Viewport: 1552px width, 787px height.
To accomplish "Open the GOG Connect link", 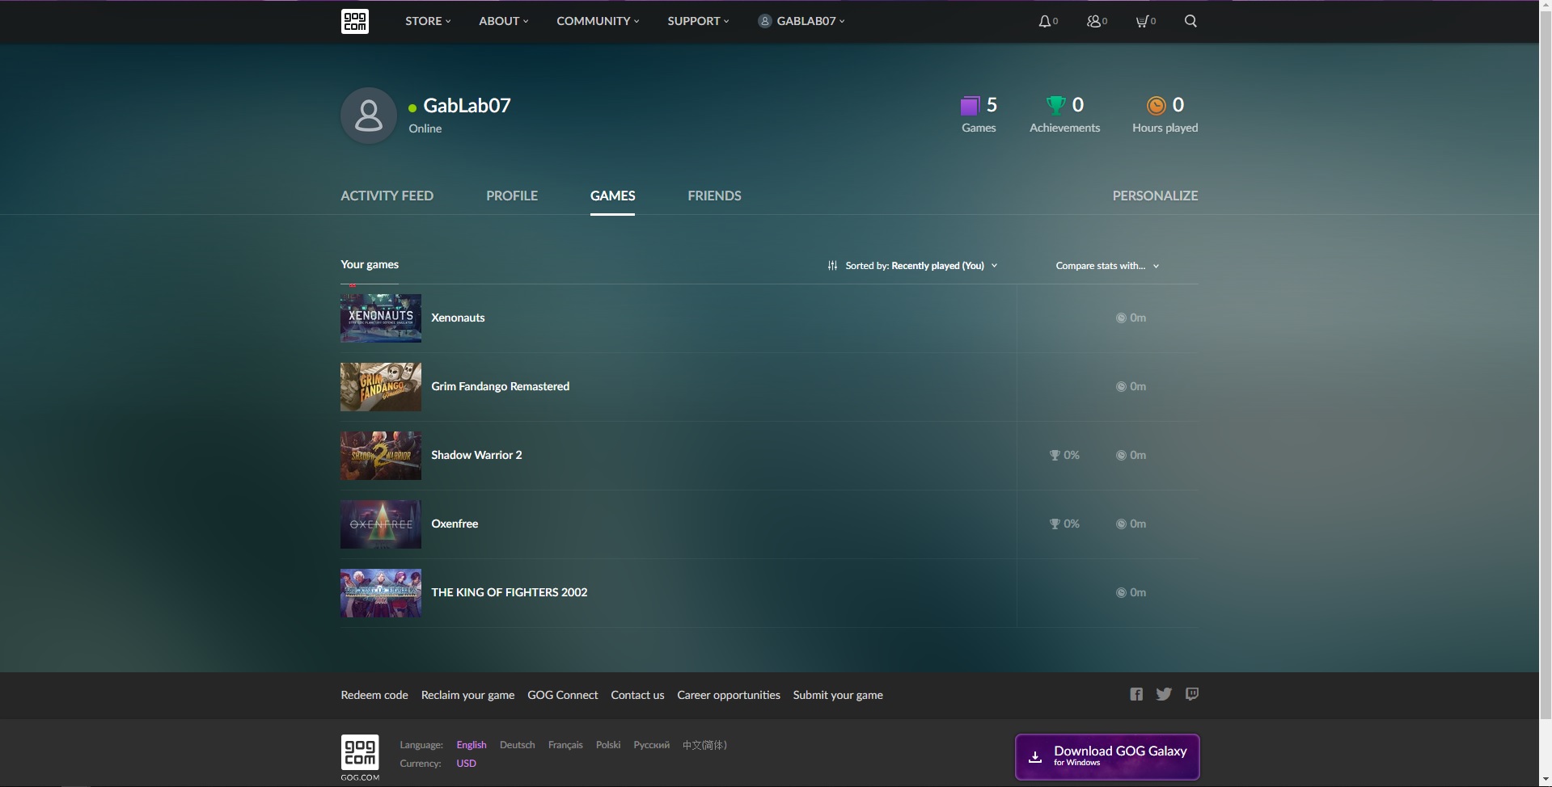I will 563,695.
